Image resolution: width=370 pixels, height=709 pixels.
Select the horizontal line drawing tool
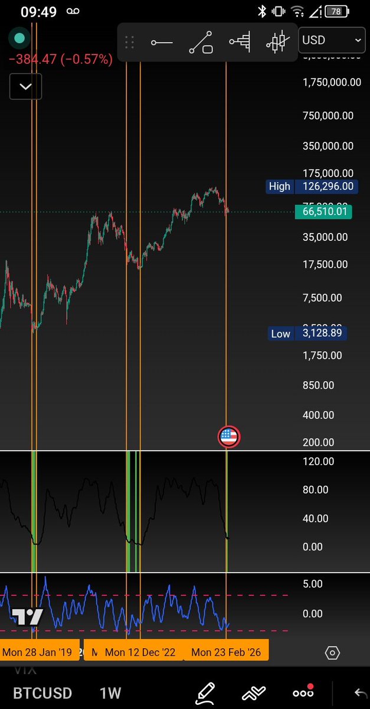[x=161, y=43]
